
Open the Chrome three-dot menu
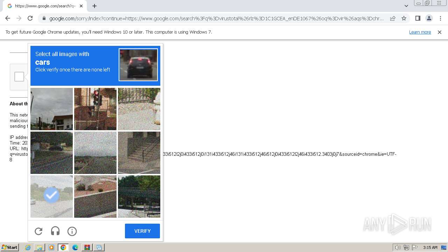(x=440, y=18)
